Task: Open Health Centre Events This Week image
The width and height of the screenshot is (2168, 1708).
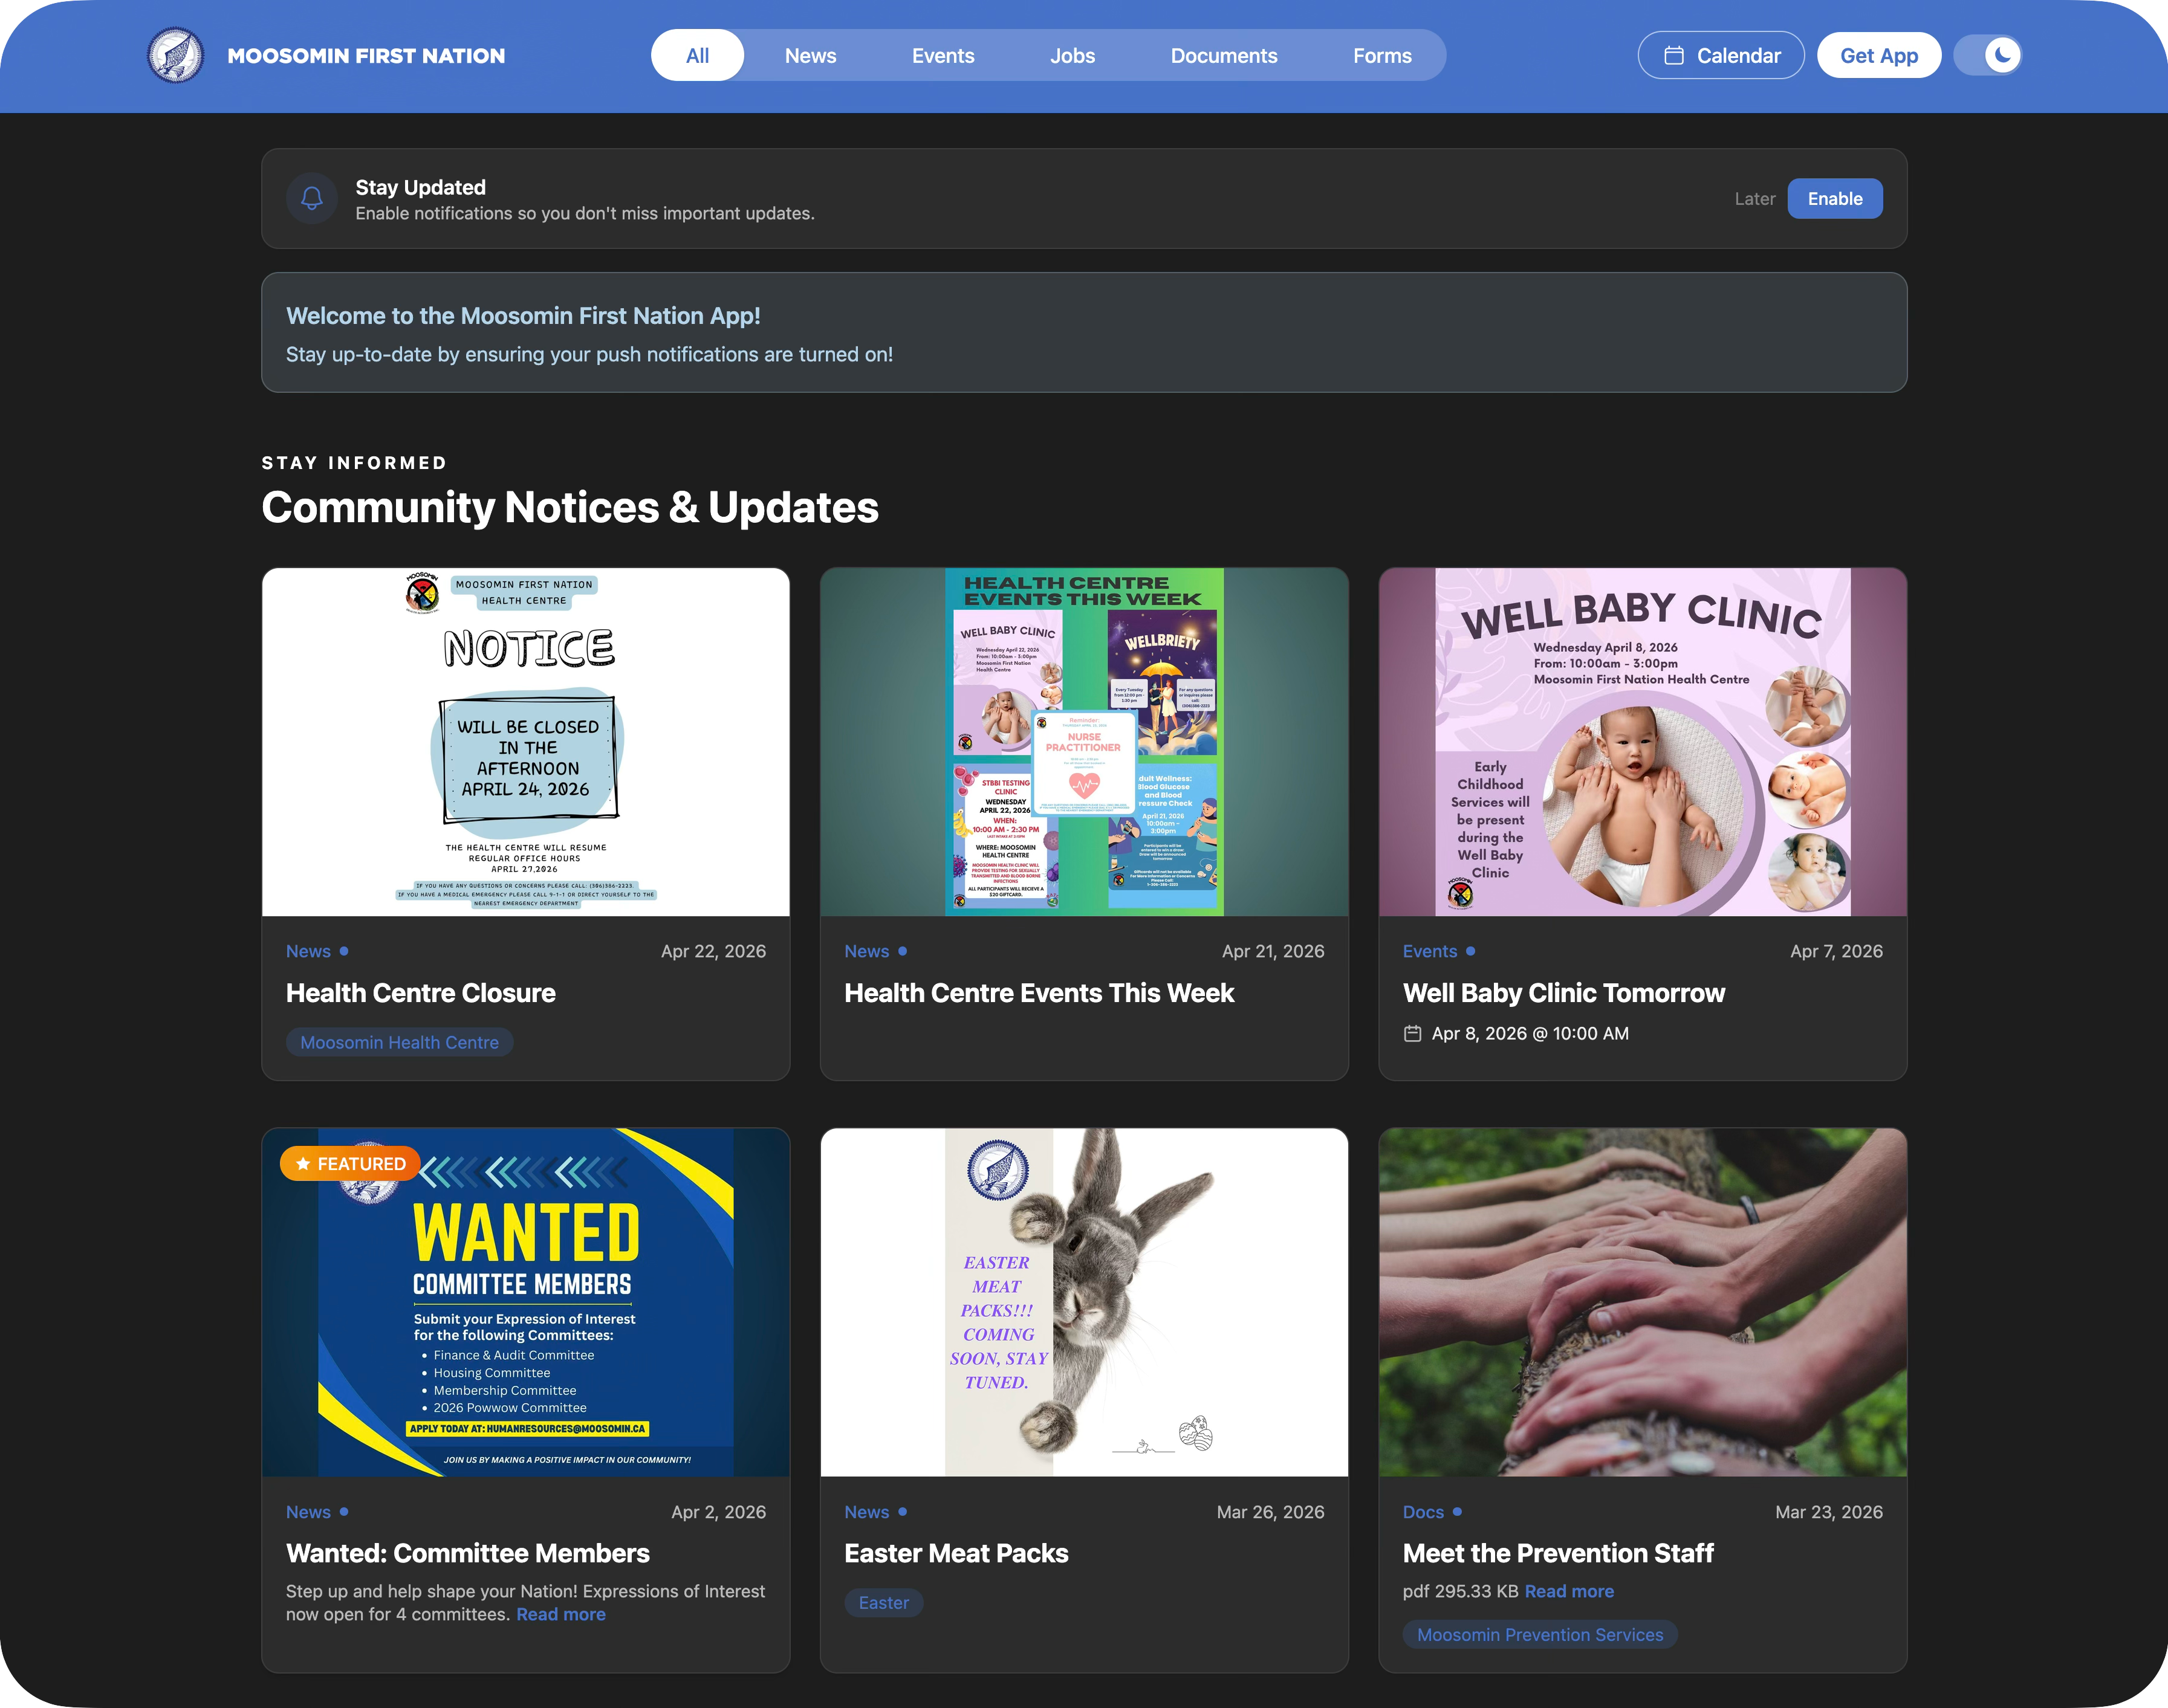Action: (x=1083, y=742)
